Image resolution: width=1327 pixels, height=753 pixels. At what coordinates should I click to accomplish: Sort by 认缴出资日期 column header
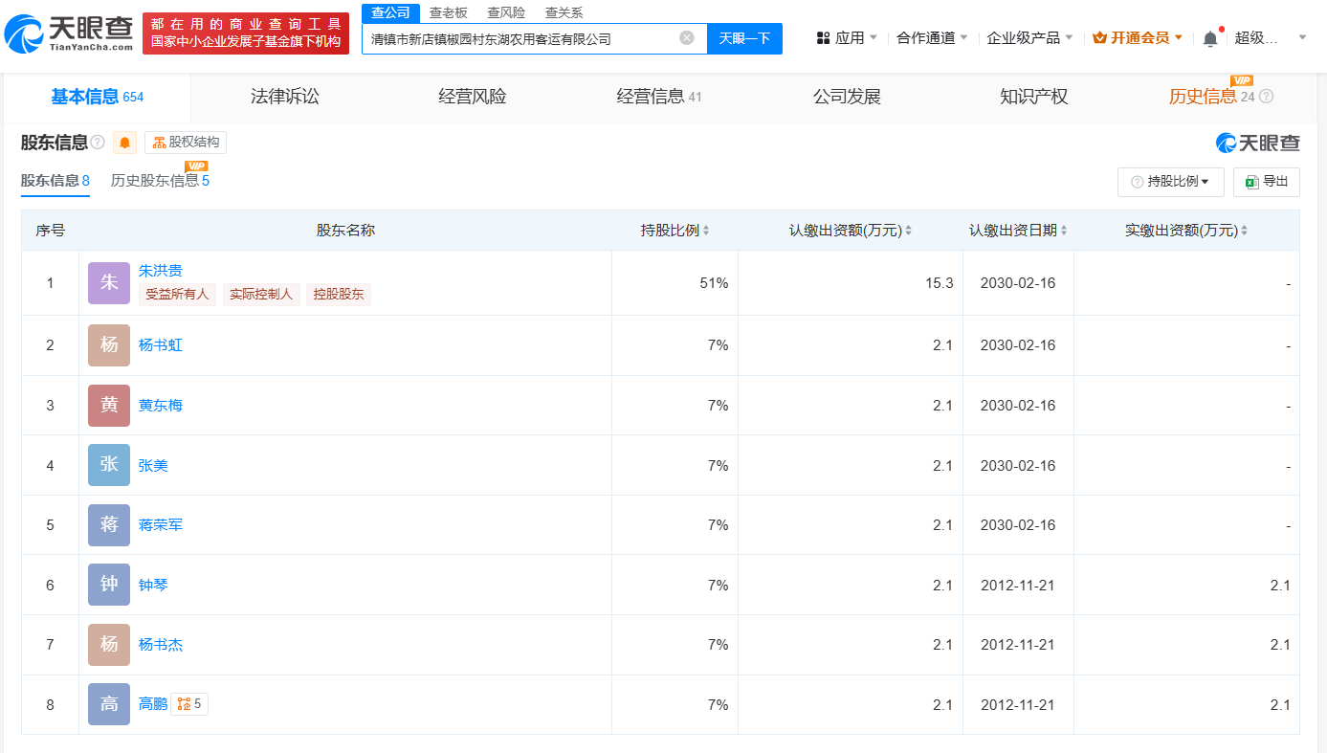(1018, 231)
